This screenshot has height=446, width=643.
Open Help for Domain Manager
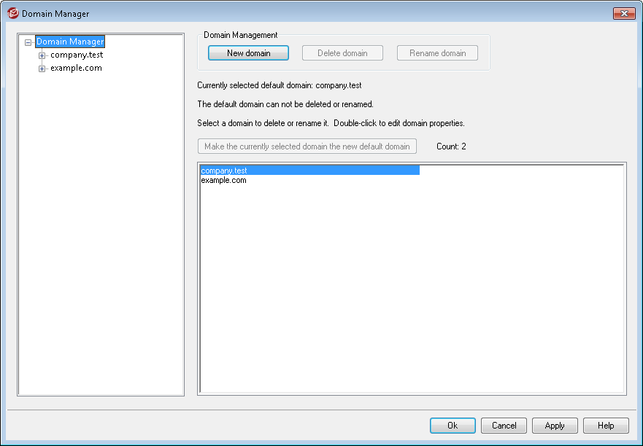(x=606, y=426)
